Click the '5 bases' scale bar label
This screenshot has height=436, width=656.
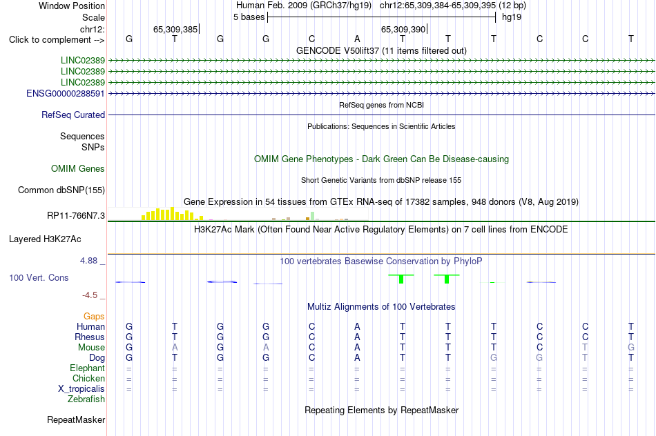[x=249, y=17]
